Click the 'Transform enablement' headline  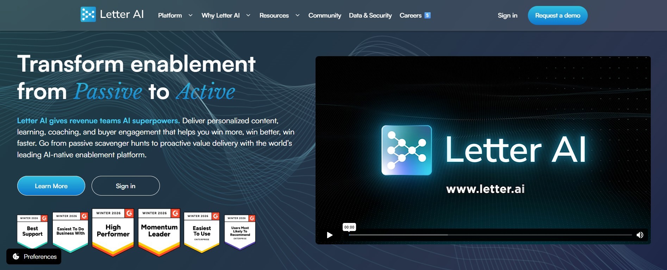tap(136, 64)
